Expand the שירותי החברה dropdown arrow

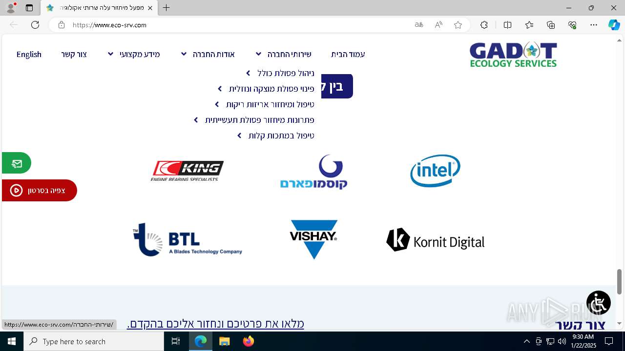click(259, 54)
